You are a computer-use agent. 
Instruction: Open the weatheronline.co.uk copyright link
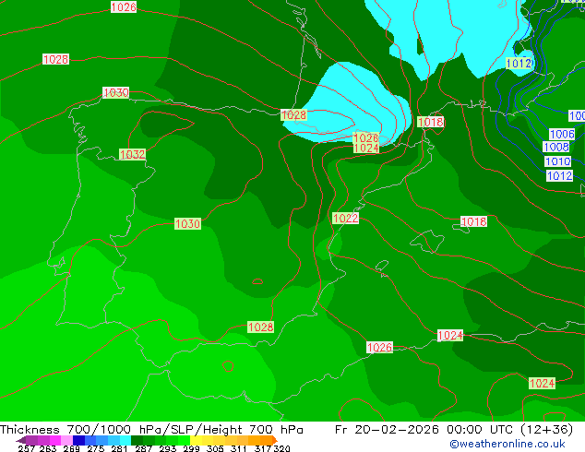coord(507,444)
